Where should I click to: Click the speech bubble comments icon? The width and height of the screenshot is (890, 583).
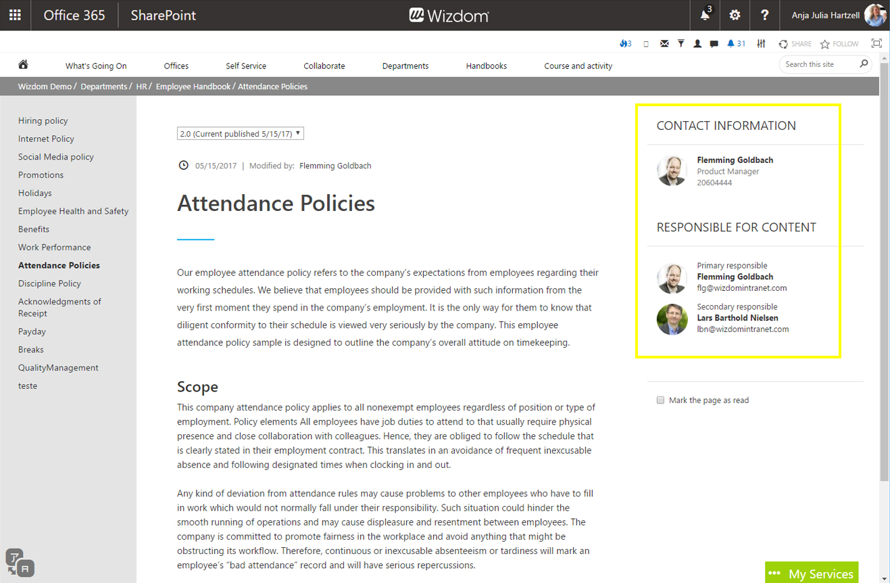pos(714,44)
